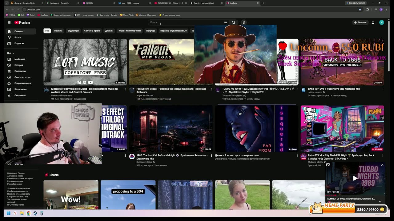Start voice search with the microphone
Image resolution: width=394 pixels, height=221 pixels.
[x=243, y=22]
